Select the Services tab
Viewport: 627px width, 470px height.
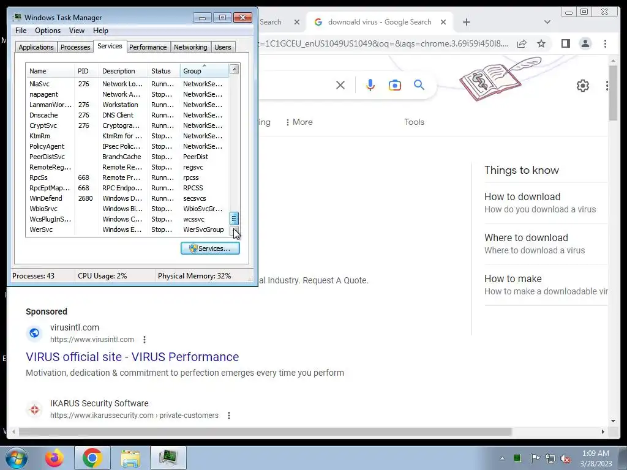110,46
